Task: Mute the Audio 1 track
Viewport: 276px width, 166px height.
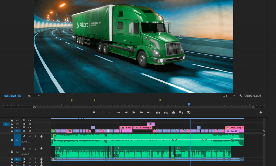Action: click(30, 136)
